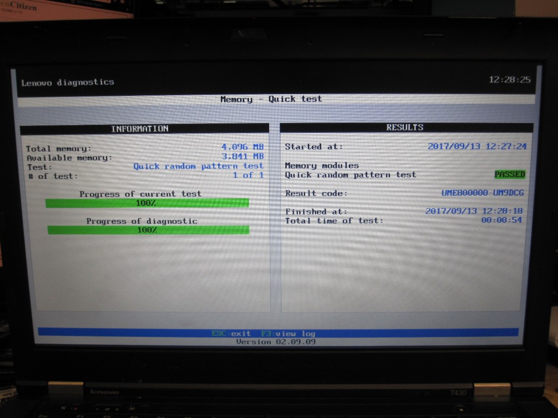Click the 'Total time of test:' label

pyautogui.click(x=334, y=220)
